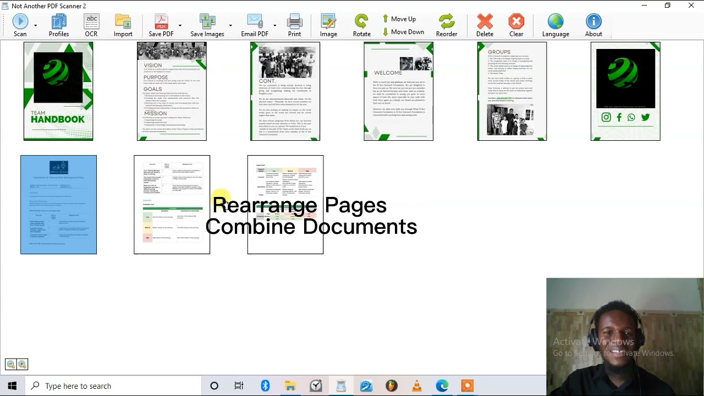Screen dimensions: 704x396
Task: Export pages with Save Images
Action: 207,25
